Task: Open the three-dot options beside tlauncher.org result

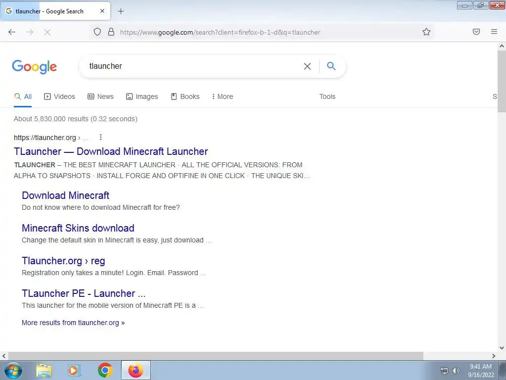Action: click(x=101, y=138)
